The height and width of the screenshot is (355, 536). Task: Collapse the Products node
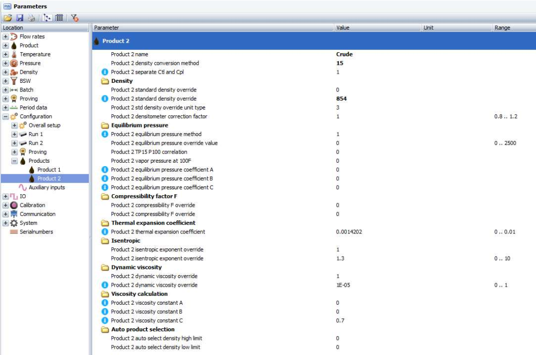(x=15, y=161)
